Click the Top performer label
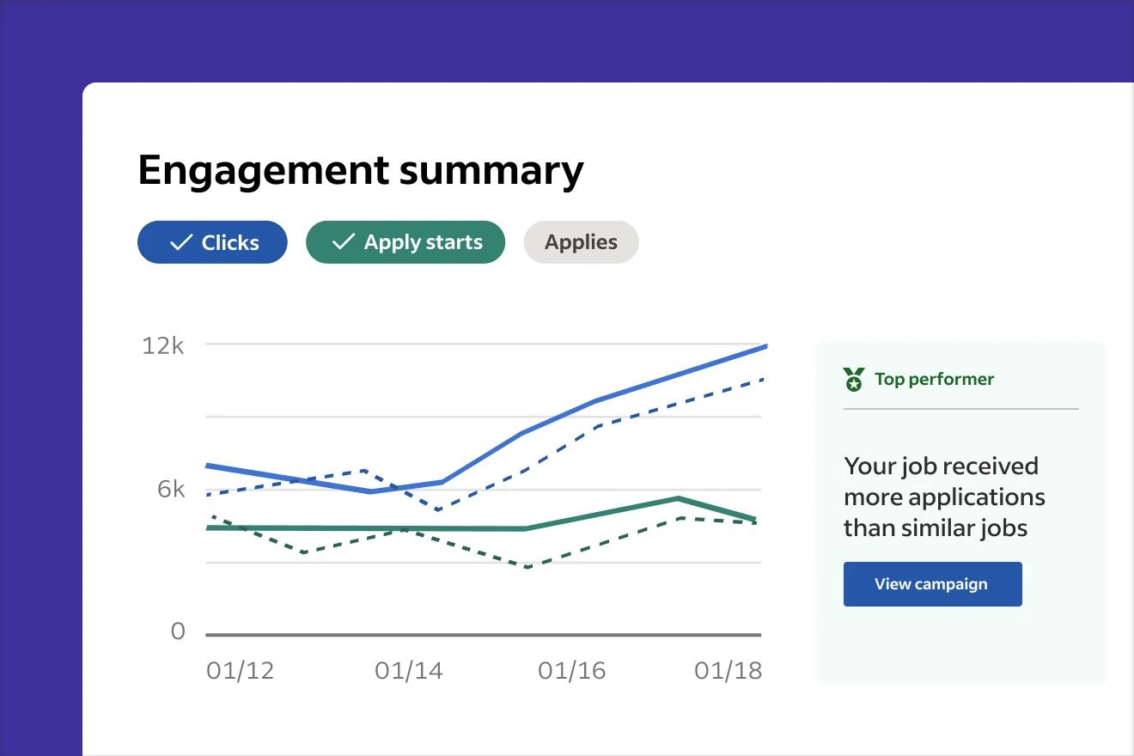The image size is (1134, 756). click(934, 379)
